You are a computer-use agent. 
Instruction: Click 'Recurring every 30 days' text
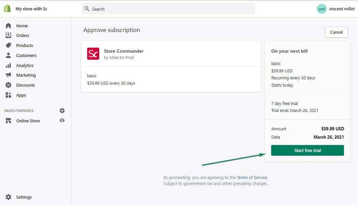(293, 78)
